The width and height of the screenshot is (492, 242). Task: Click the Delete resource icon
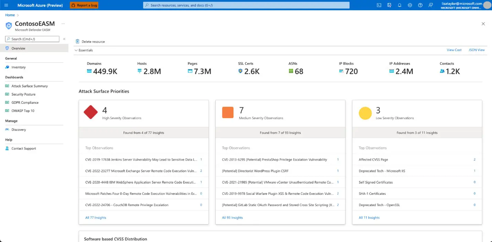(77, 41)
